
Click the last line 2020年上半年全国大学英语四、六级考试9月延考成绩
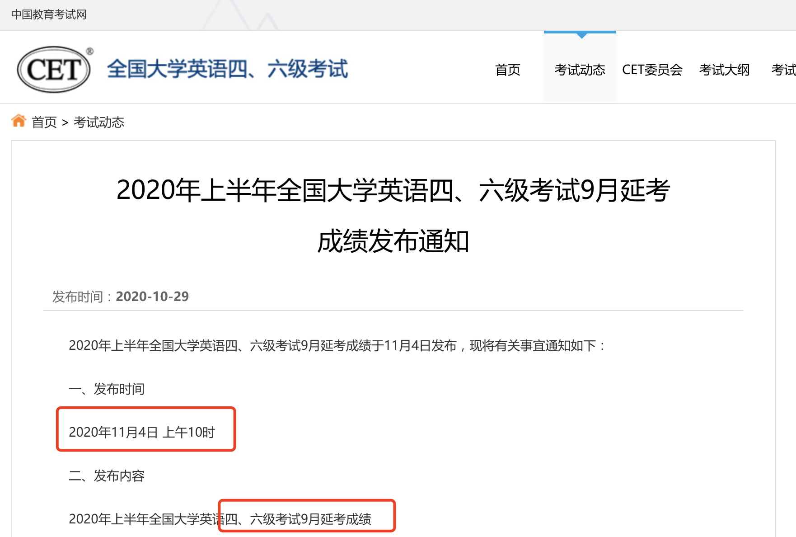coord(220,519)
